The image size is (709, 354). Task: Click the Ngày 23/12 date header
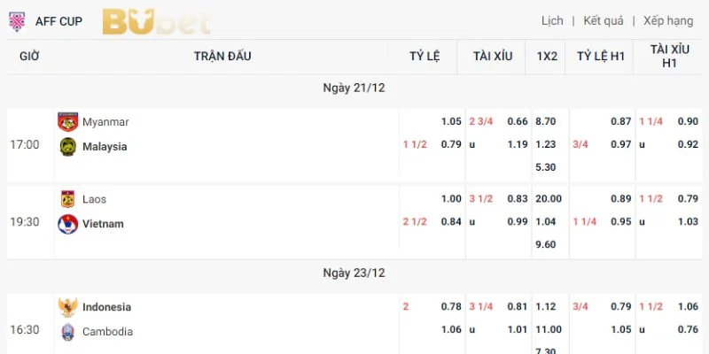[x=354, y=273]
